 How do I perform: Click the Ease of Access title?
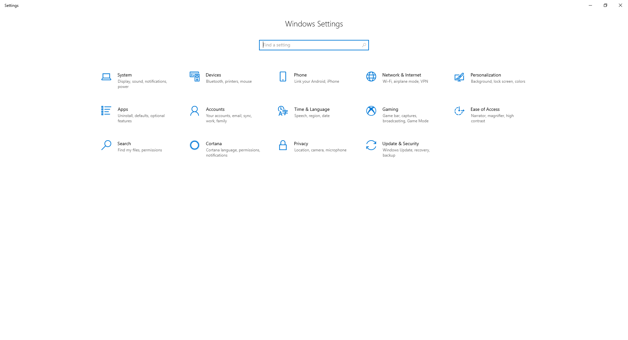click(x=485, y=109)
